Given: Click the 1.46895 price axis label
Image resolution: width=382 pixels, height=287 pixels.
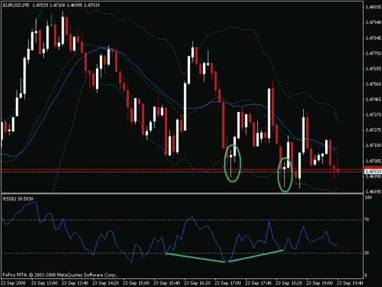Looking at the screenshot, I should 373,192.
